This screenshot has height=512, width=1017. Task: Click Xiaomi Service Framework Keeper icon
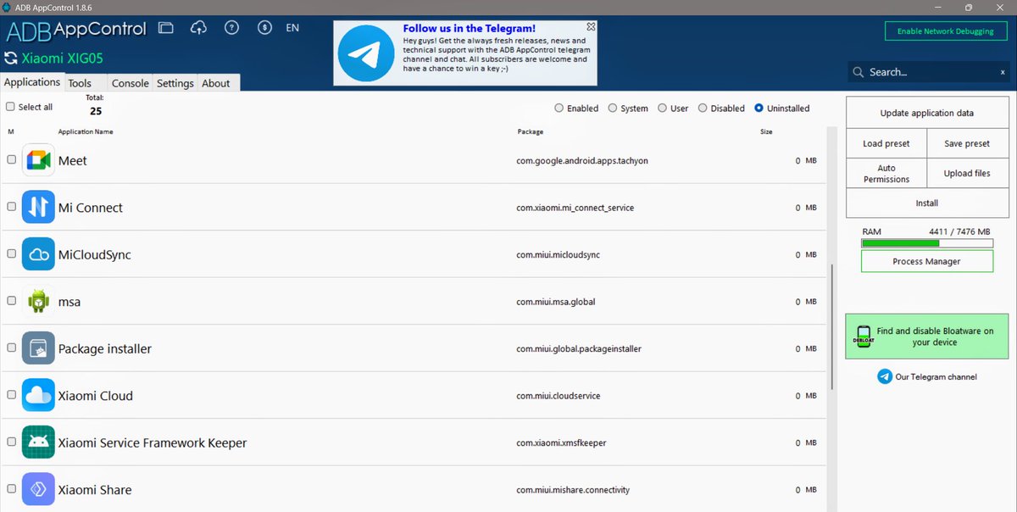(x=39, y=442)
